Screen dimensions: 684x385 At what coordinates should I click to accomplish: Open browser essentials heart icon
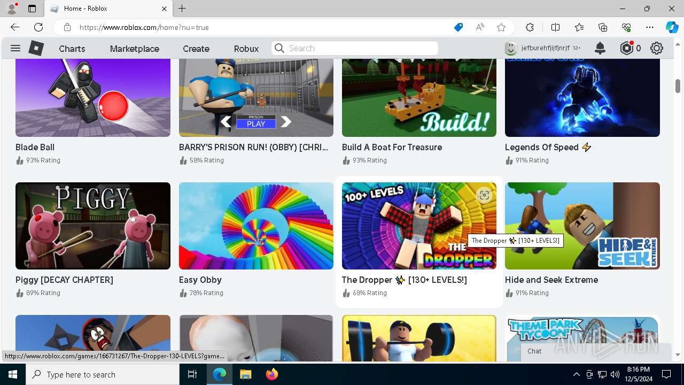pyautogui.click(x=626, y=27)
